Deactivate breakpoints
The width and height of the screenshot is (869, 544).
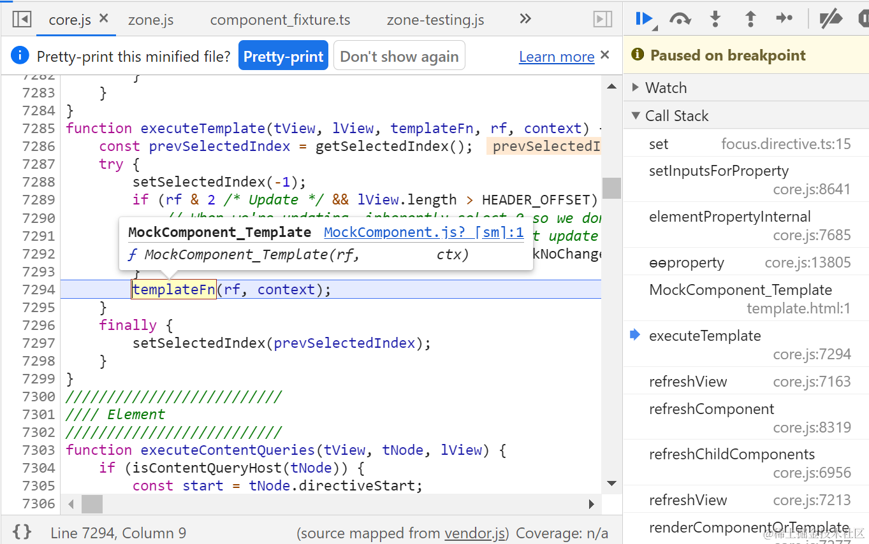pos(831,19)
